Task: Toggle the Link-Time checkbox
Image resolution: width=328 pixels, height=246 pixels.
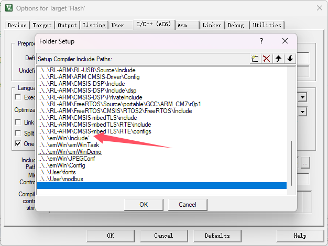Action: click(x=18, y=122)
